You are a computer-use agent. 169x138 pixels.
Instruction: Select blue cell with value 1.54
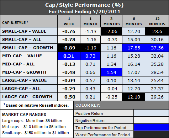(111, 72)
